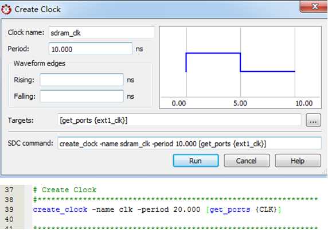Click the Clock name field containing sdram_clk
Viewport: 328px width, 233px height.
(102, 33)
